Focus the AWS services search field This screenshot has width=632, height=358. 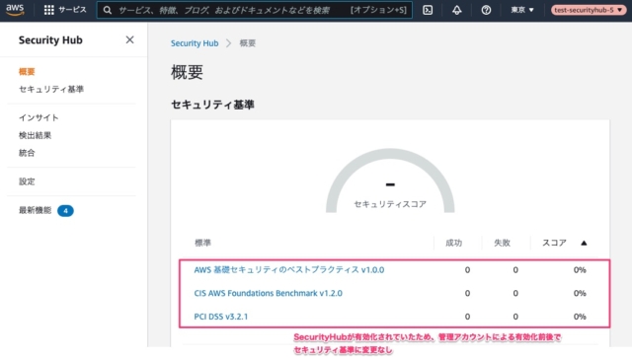point(255,10)
